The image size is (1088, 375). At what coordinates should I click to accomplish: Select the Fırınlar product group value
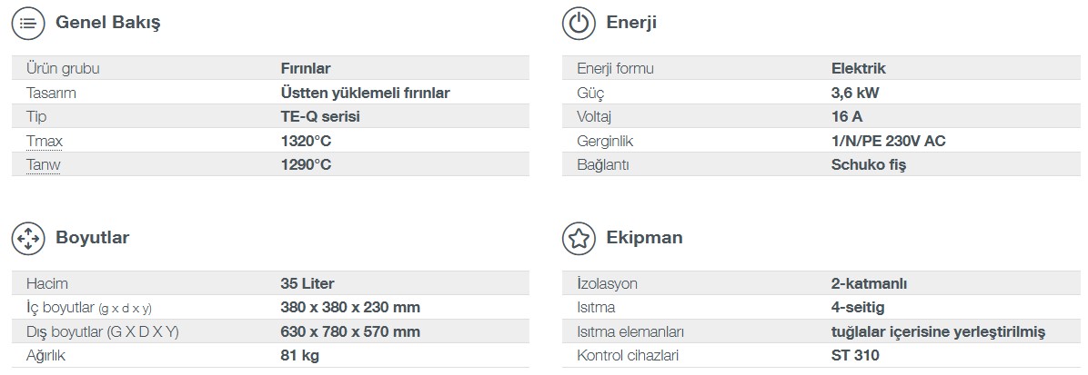tap(306, 69)
